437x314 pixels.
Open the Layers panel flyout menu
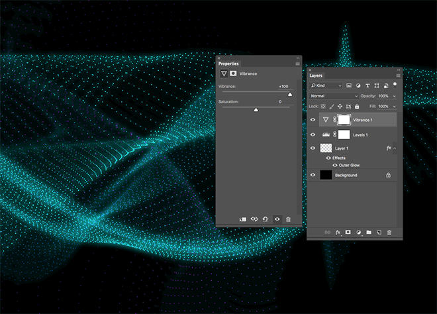coord(398,76)
